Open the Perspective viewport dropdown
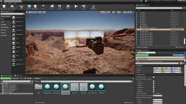Screen dimensions: 186x104 [33, 12]
